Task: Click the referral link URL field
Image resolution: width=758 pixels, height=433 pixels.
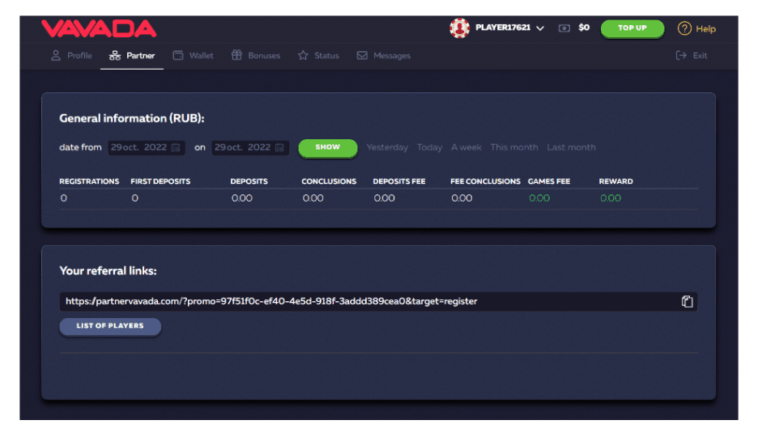Action: coord(378,302)
